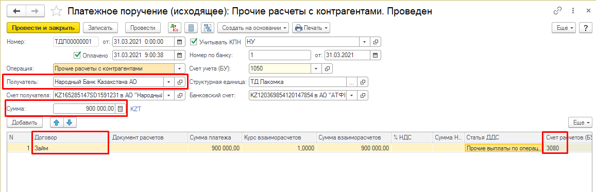Viewport: 596px width, 192px height.
Task: Open Счет получателя account item form
Action: coord(180,95)
